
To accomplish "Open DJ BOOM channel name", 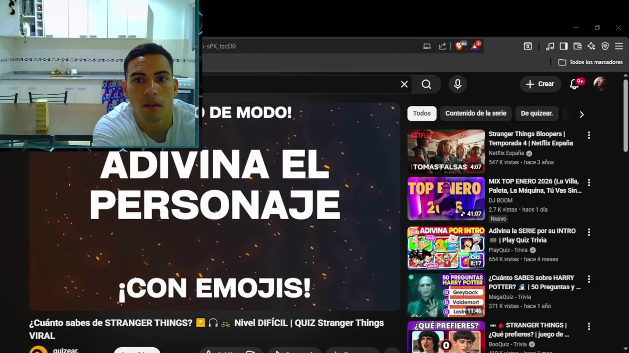I will click(500, 200).
